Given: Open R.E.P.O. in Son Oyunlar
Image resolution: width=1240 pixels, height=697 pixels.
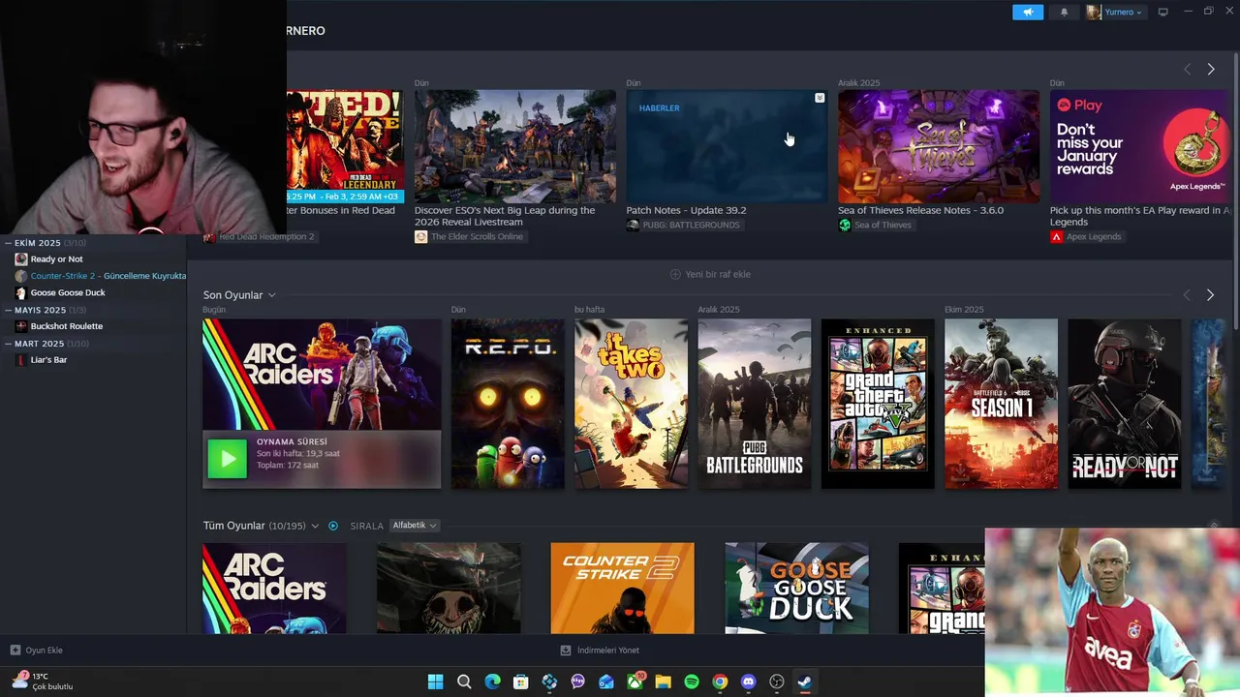Looking at the screenshot, I should [508, 404].
